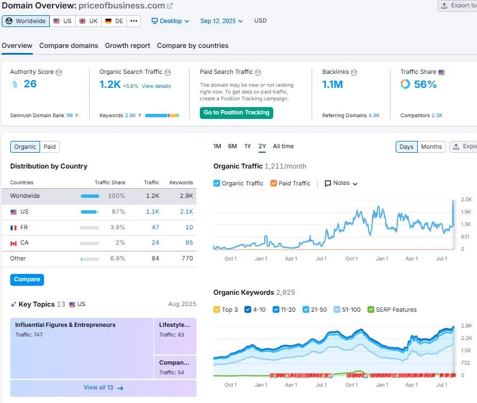Select the US flag database button

tap(62, 21)
